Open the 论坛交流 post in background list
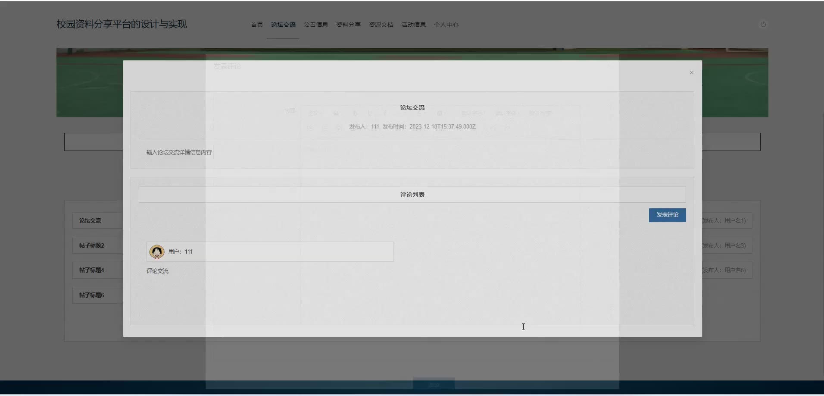Viewport: 824px width, 396px height. (90, 220)
